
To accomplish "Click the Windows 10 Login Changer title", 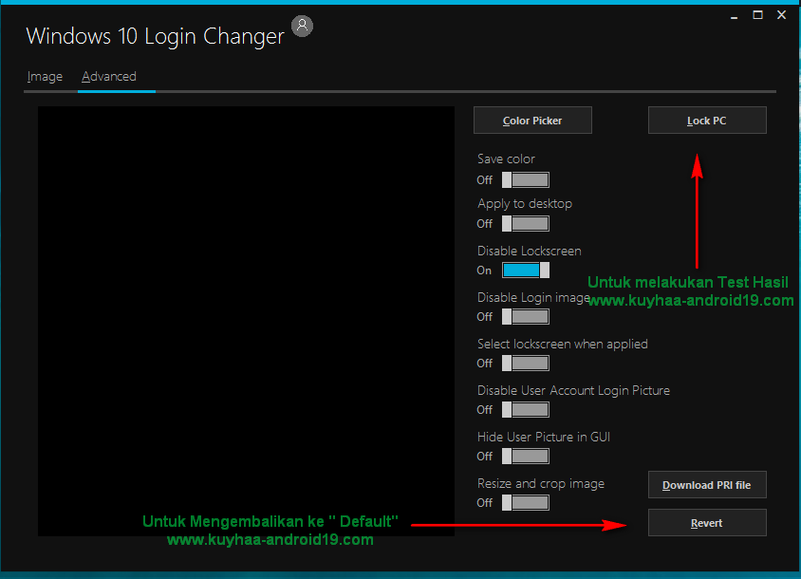I will click(156, 36).
